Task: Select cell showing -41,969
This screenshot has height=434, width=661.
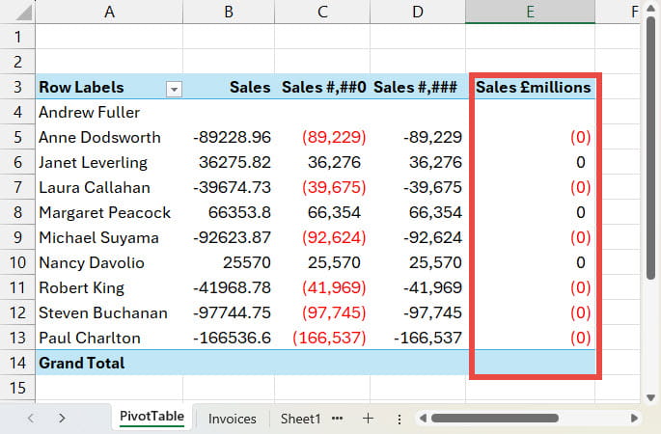Action: tap(418, 287)
